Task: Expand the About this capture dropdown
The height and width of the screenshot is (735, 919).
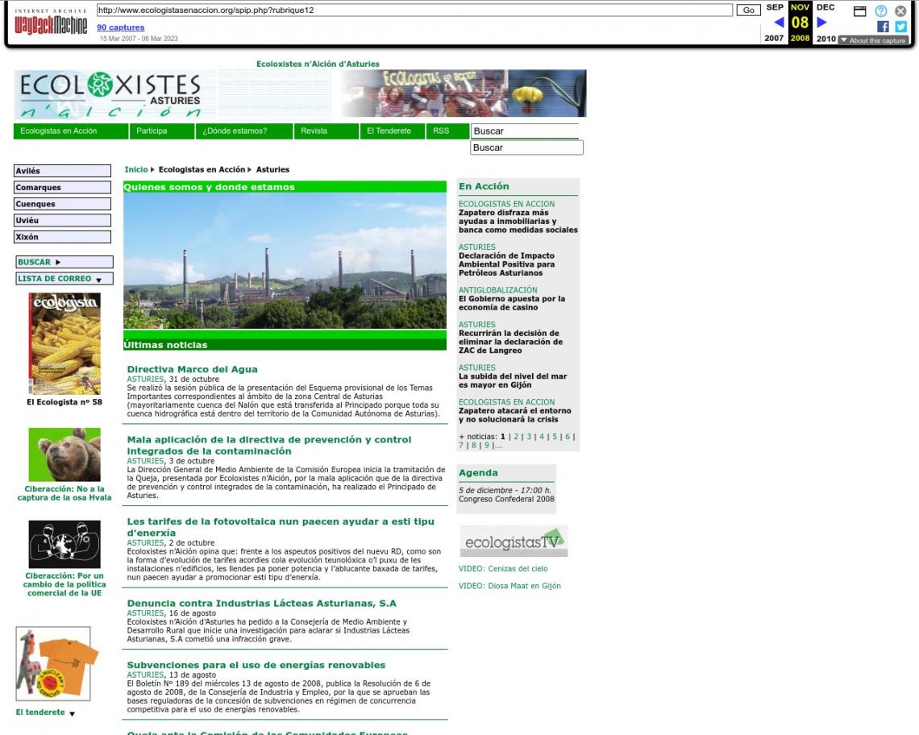Action: tap(873, 40)
